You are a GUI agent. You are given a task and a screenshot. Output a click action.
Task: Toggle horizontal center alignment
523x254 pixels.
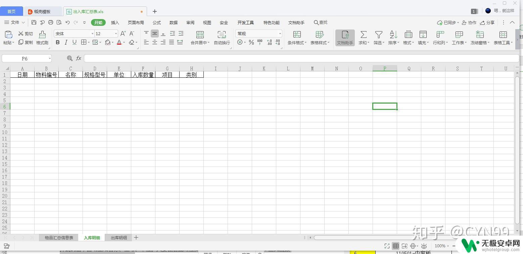155,42
